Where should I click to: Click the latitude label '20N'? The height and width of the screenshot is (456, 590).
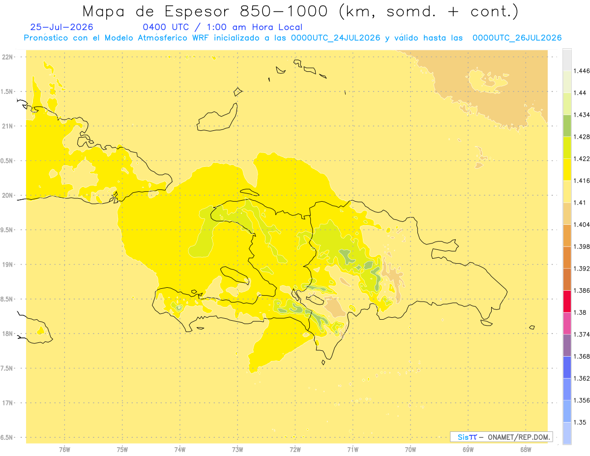(8, 195)
